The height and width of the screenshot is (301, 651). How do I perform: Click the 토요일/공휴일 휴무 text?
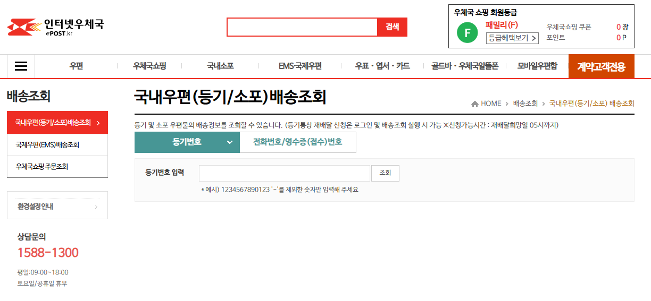click(42, 283)
